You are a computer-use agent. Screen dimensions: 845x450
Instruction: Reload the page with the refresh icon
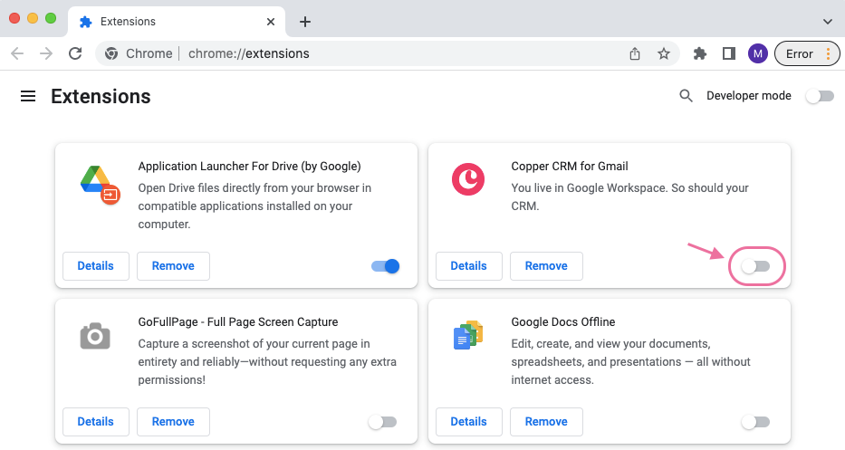(75, 53)
